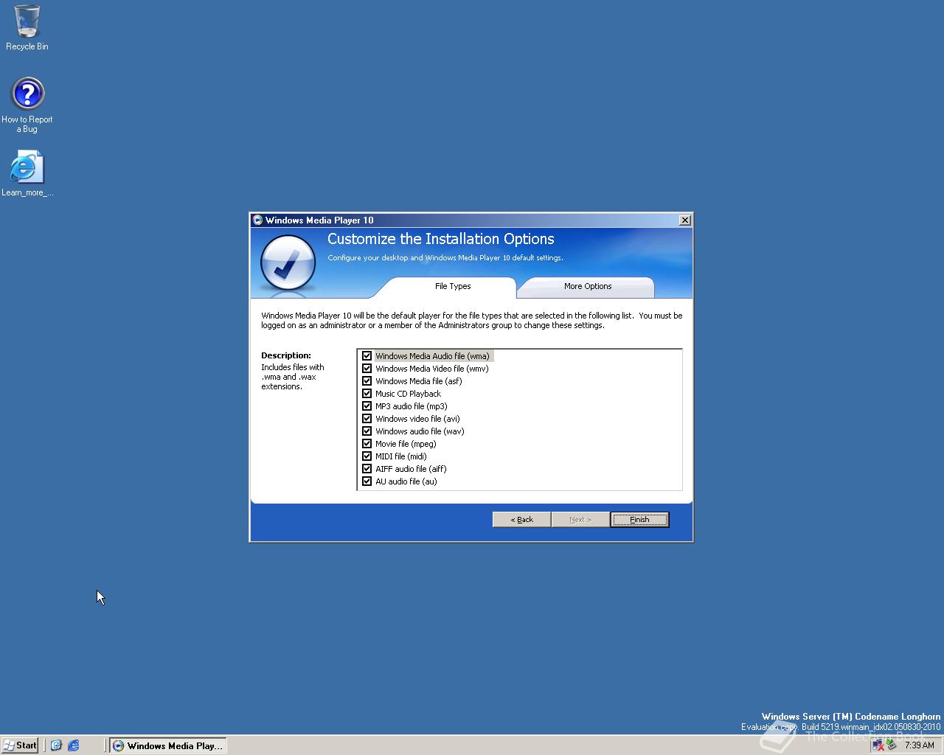Click the Show Desktop quick launch icon
The width and height of the screenshot is (944, 755).
pos(56,745)
